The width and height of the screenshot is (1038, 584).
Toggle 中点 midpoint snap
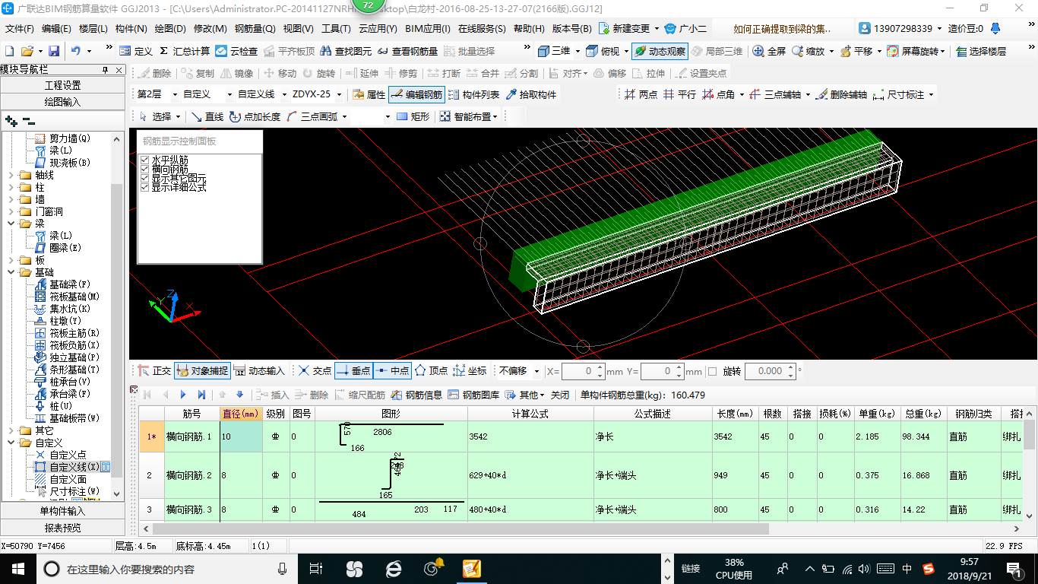[x=391, y=371]
